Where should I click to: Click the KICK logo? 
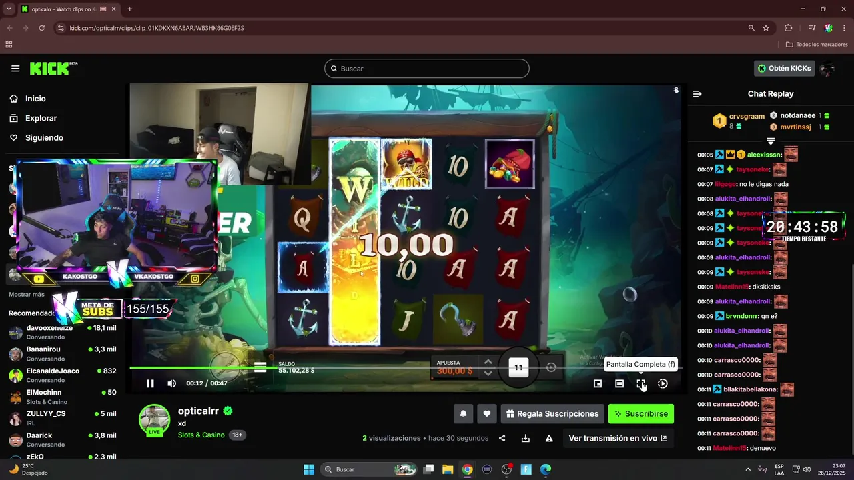53,68
